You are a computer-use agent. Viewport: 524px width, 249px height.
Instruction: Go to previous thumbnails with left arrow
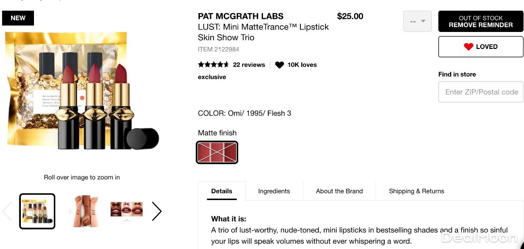pos(7,211)
